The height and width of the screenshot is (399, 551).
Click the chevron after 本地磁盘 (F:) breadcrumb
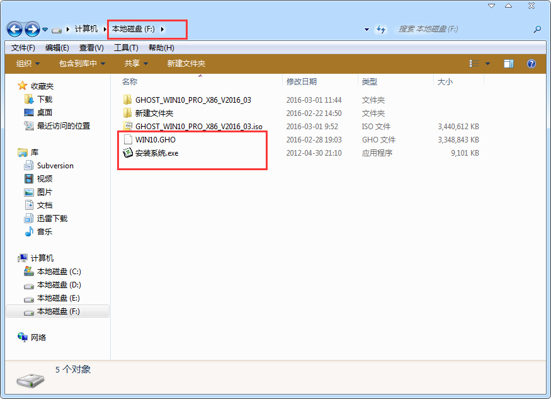pos(162,29)
